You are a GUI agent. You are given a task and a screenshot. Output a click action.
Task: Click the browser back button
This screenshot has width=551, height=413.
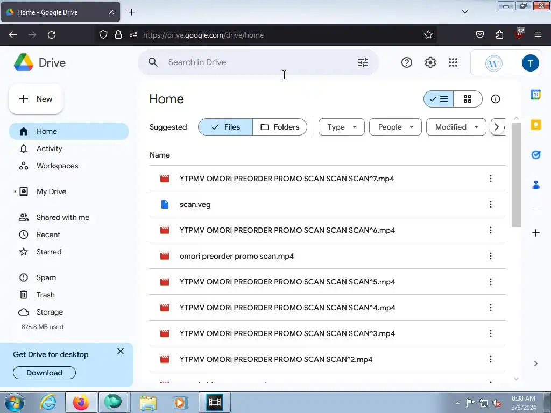13,35
